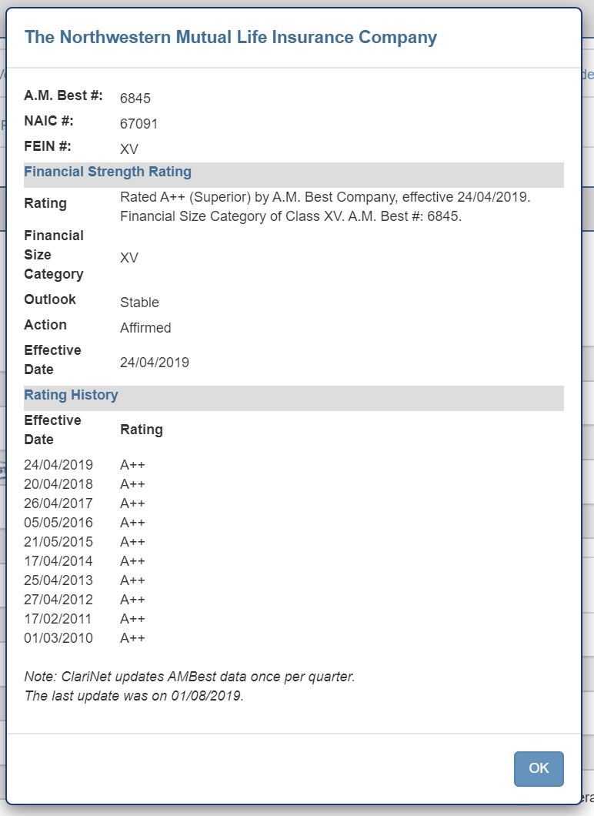
Task: Select the 24/04/2019 rating history row
Action: (58, 465)
